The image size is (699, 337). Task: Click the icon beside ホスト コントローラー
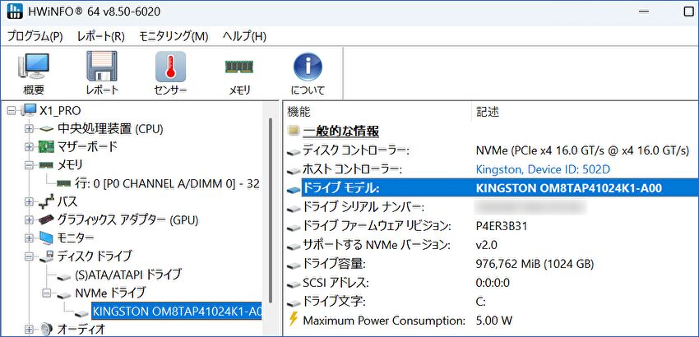click(294, 170)
